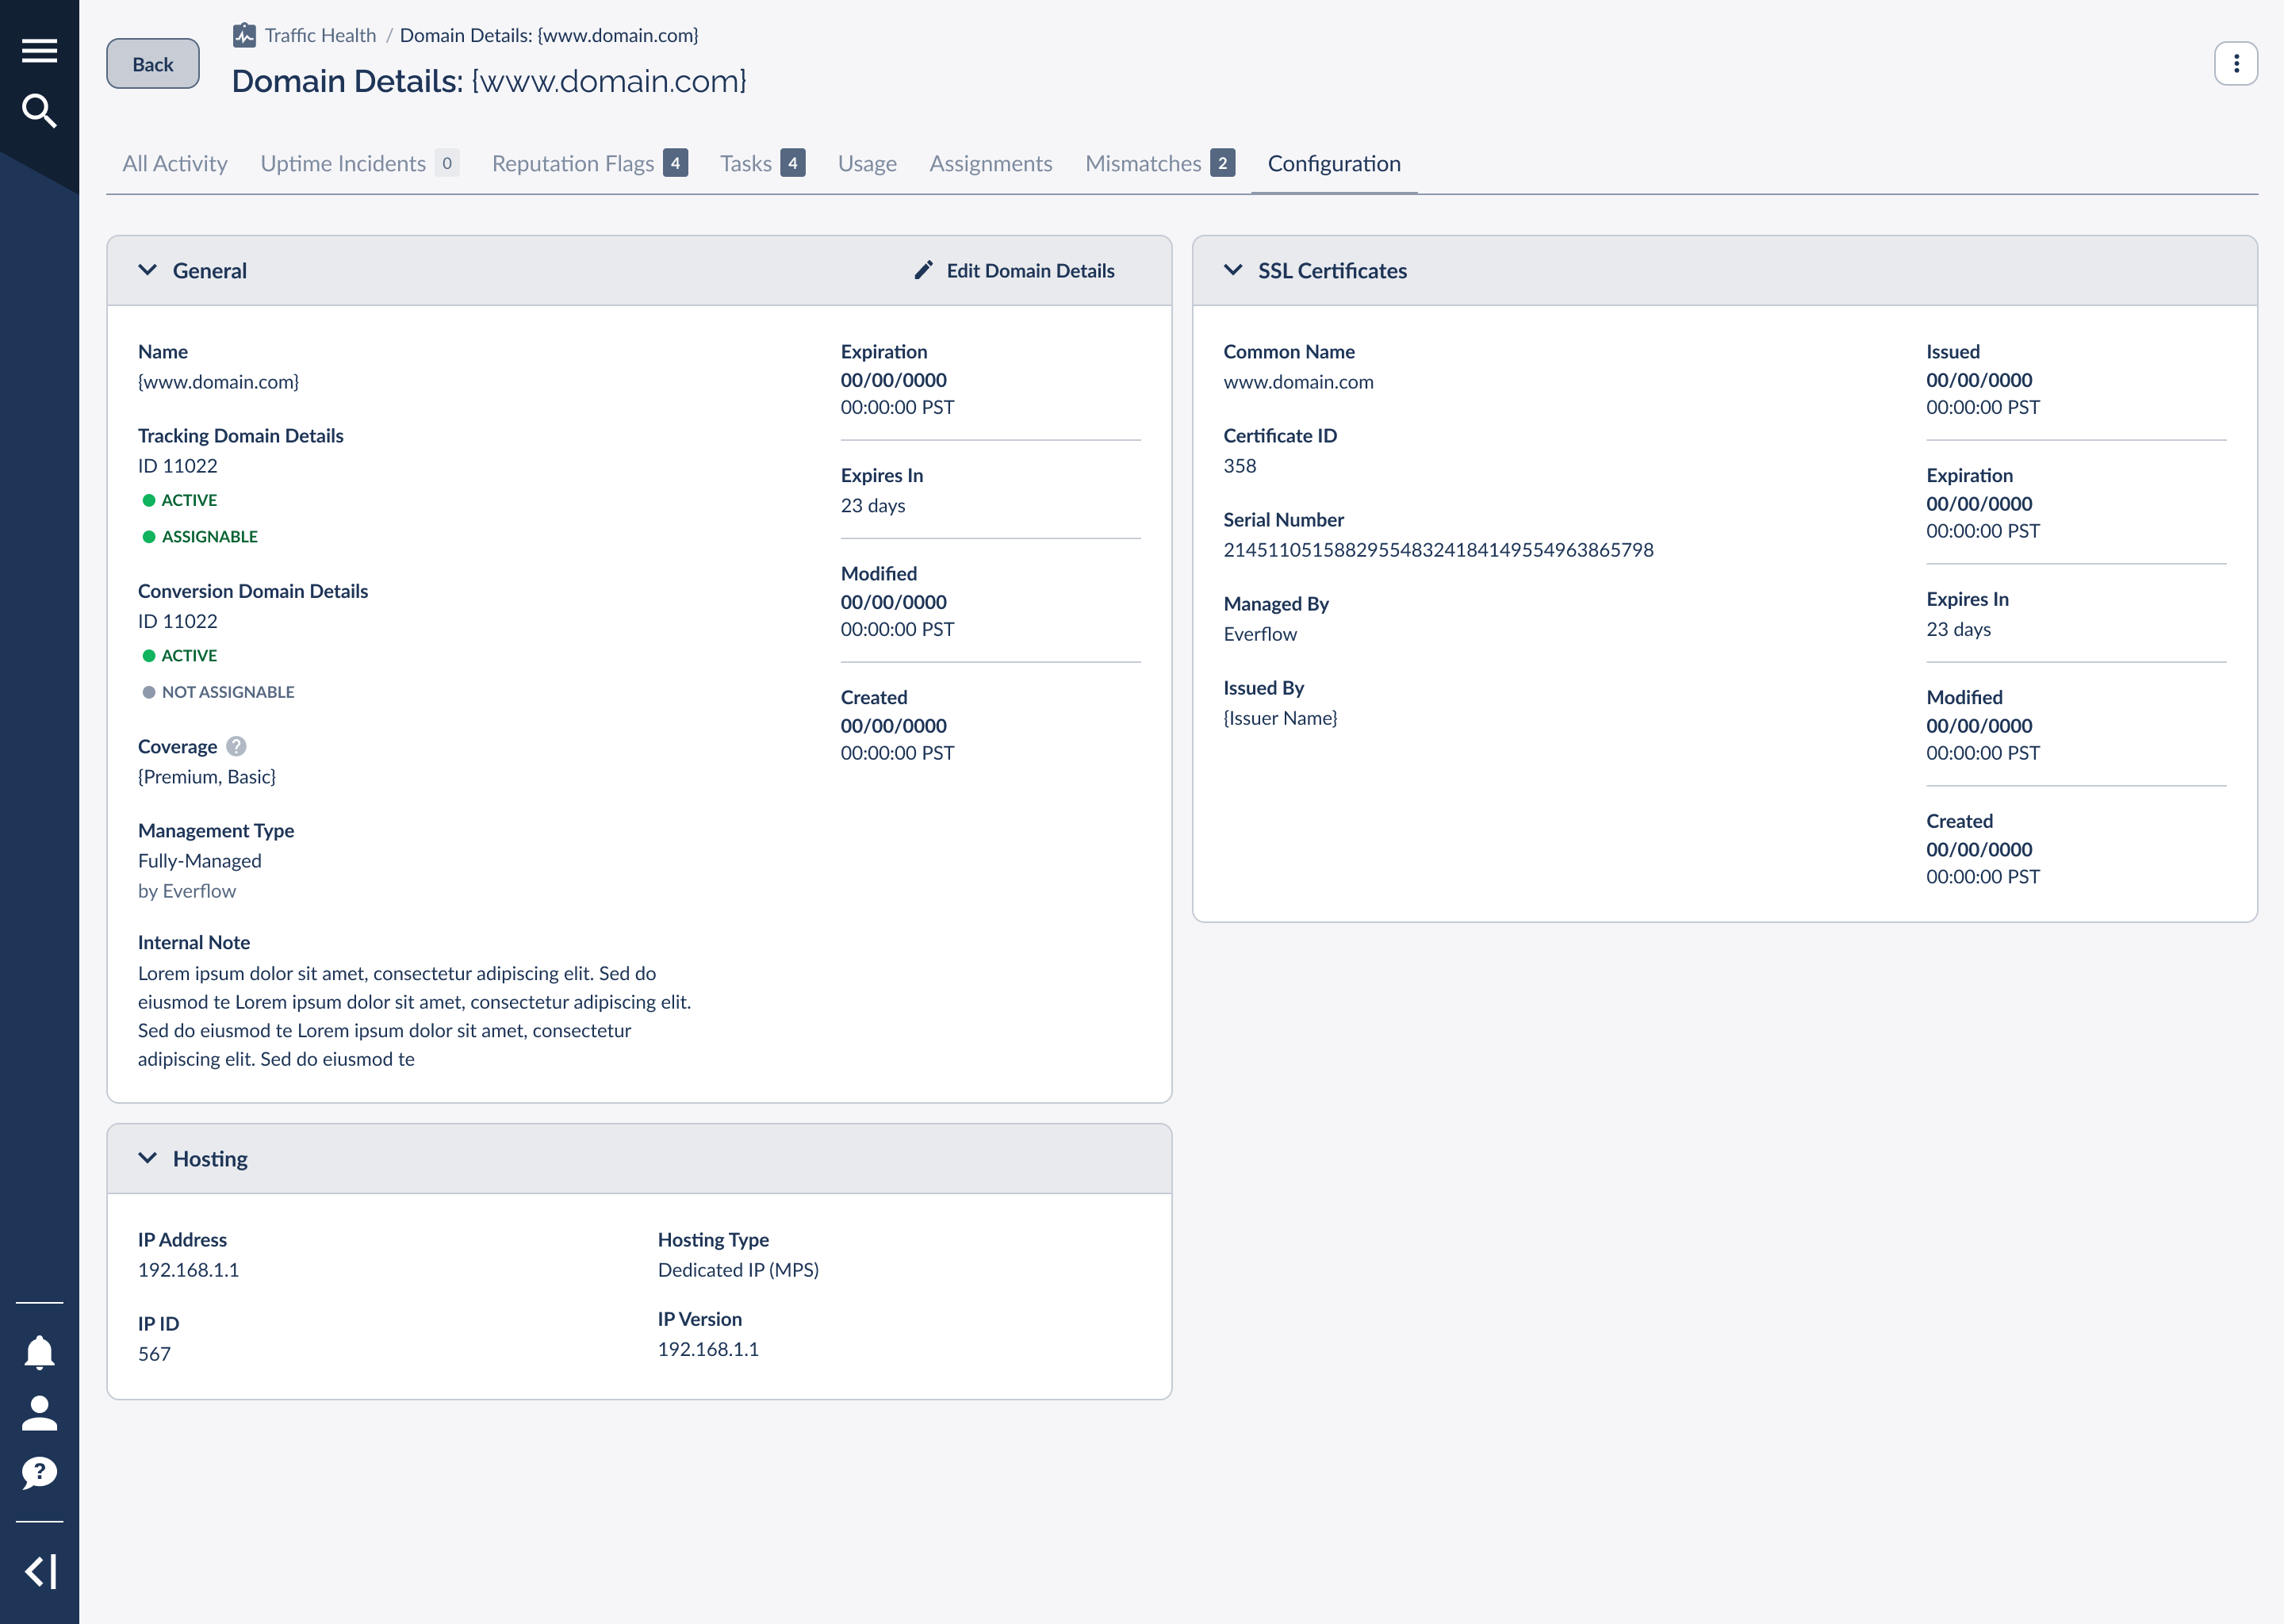Click the page title Domain Details heading
This screenshot has width=2284, height=1624.
click(489, 81)
